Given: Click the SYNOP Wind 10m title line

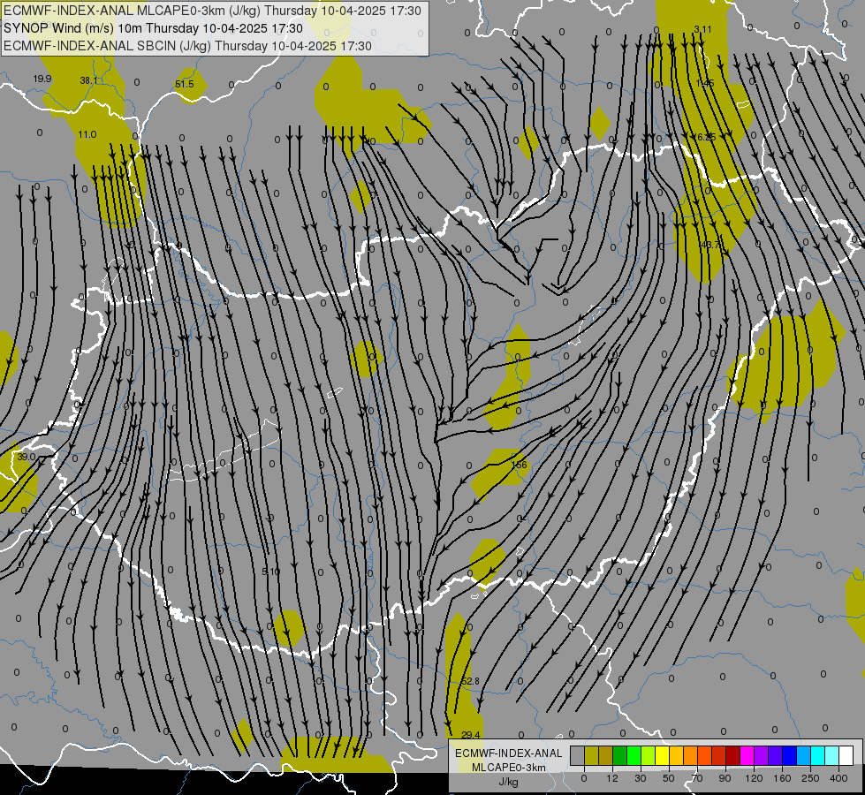Looking at the screenshot, I should pyautogui.click(x=154, y=28).
